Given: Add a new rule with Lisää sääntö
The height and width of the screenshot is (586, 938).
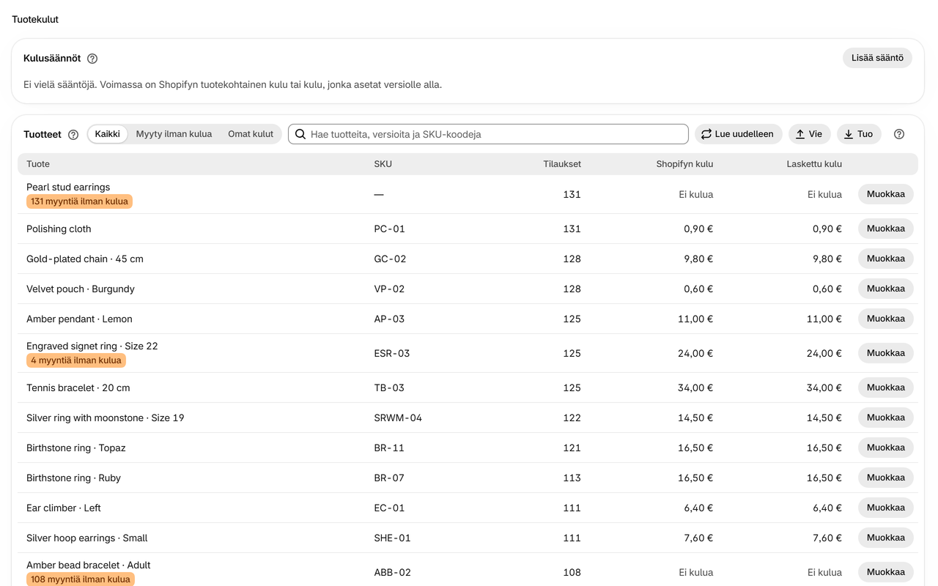Looking at the screenshot, I should click(877, 58).
